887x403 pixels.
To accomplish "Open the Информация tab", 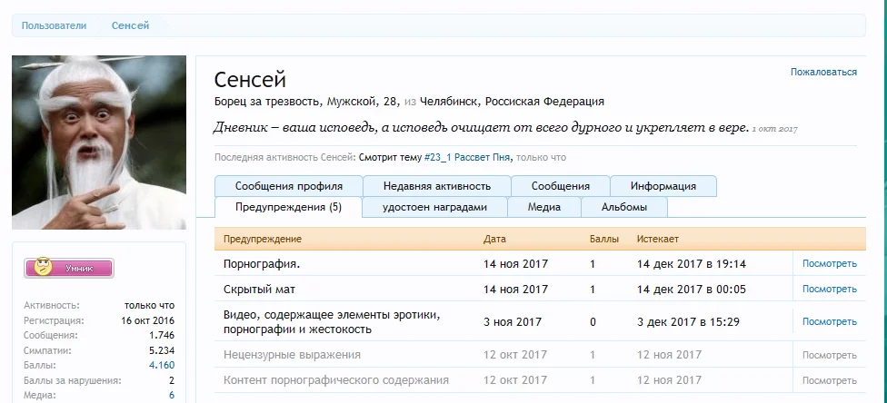I will coord(663,186).
